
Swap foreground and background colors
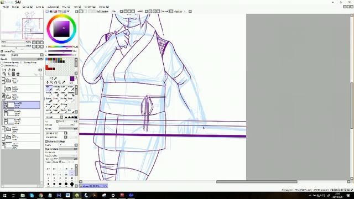76,77
